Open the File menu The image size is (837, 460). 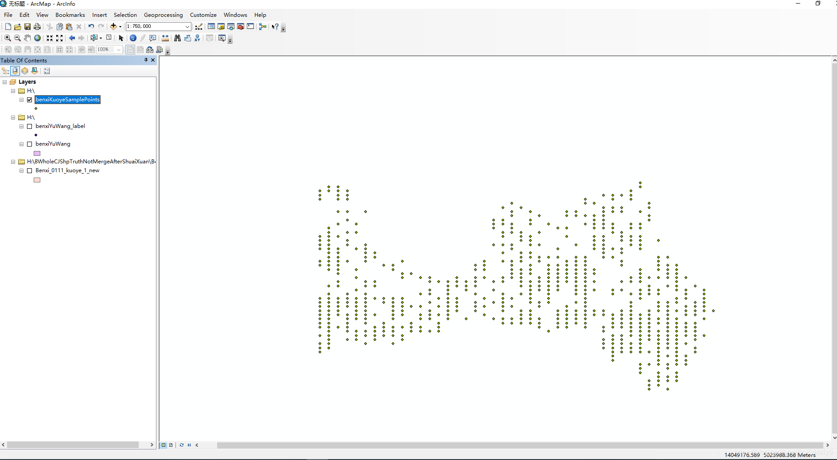tap(8, 15)
